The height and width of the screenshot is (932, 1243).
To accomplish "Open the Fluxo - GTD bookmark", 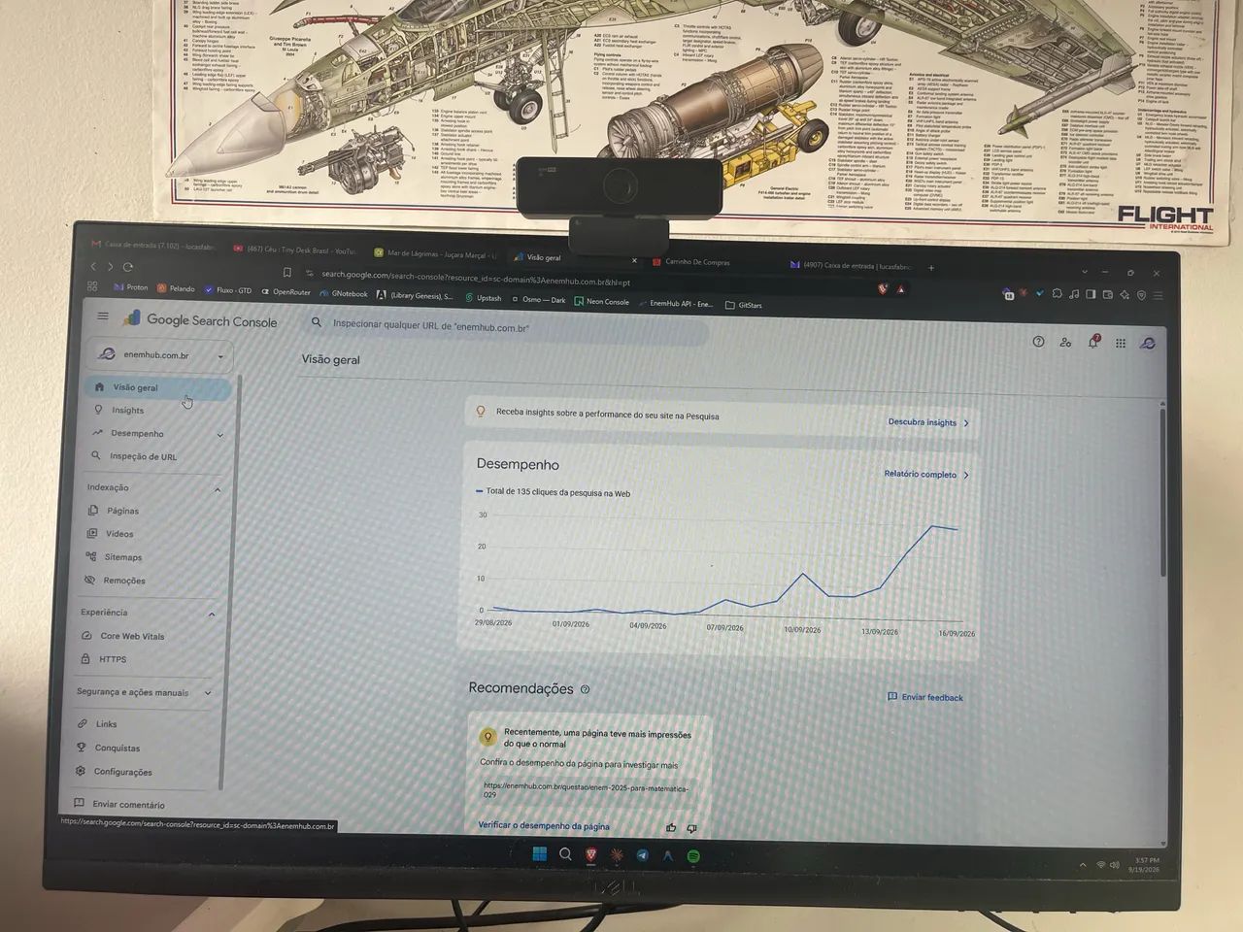I will pyautogui.click(x=228, y=289).
